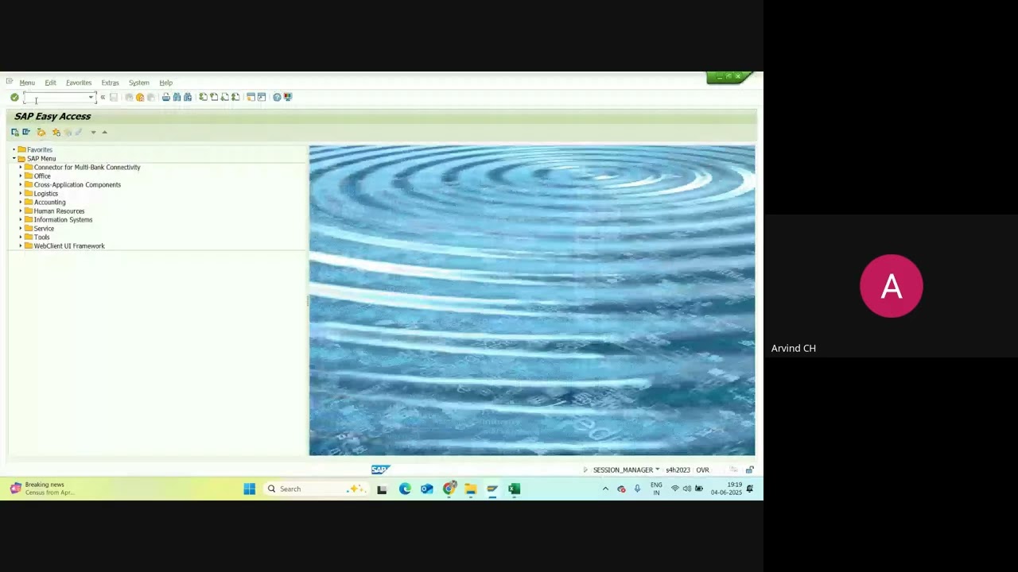
Task: Open the Favorites menu
Action: (79, 83)
